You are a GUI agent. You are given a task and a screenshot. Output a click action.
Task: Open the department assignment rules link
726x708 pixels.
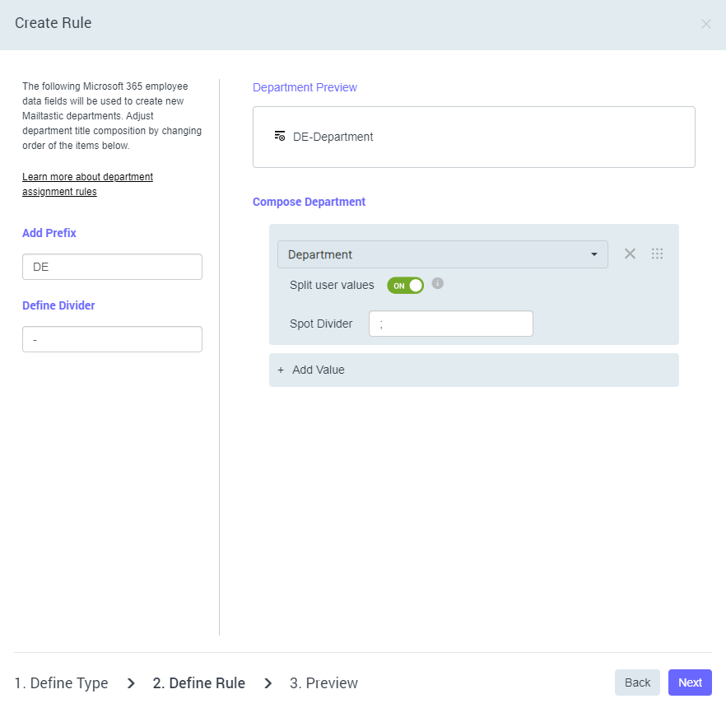tap(87, 184)
